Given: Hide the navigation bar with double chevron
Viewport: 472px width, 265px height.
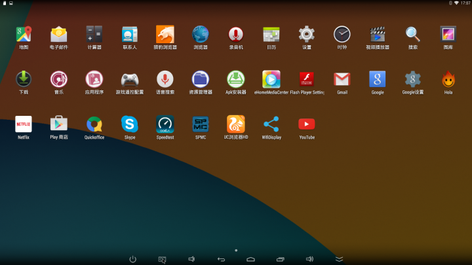Looking at the screenshot, I should 340,259.
